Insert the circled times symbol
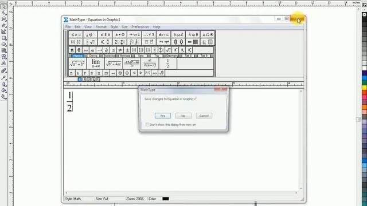Image resolution: width=367 pixels, height=206 pixels. 120,73
